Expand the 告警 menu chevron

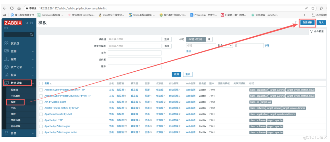pyautogui.click(x=33, y=133)
